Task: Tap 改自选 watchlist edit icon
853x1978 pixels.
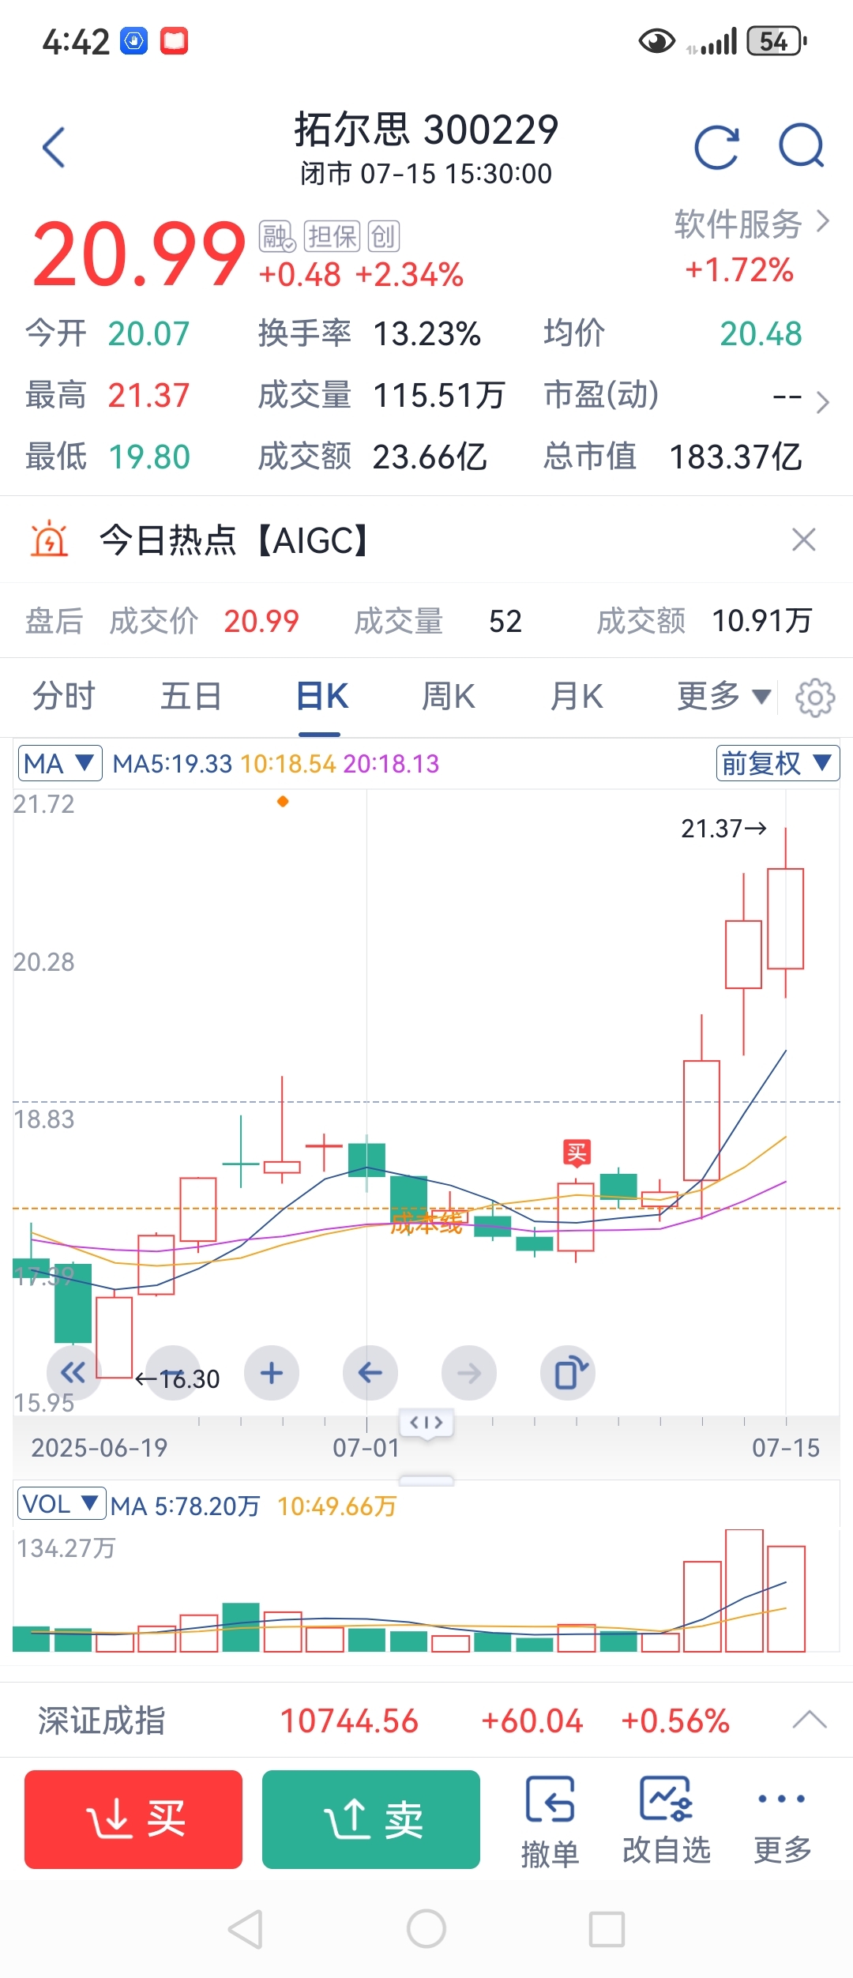Action: pyautogui.click(x=667, y=1820)
